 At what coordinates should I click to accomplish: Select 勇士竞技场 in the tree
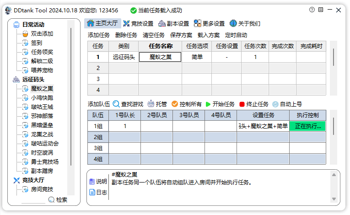45,162
